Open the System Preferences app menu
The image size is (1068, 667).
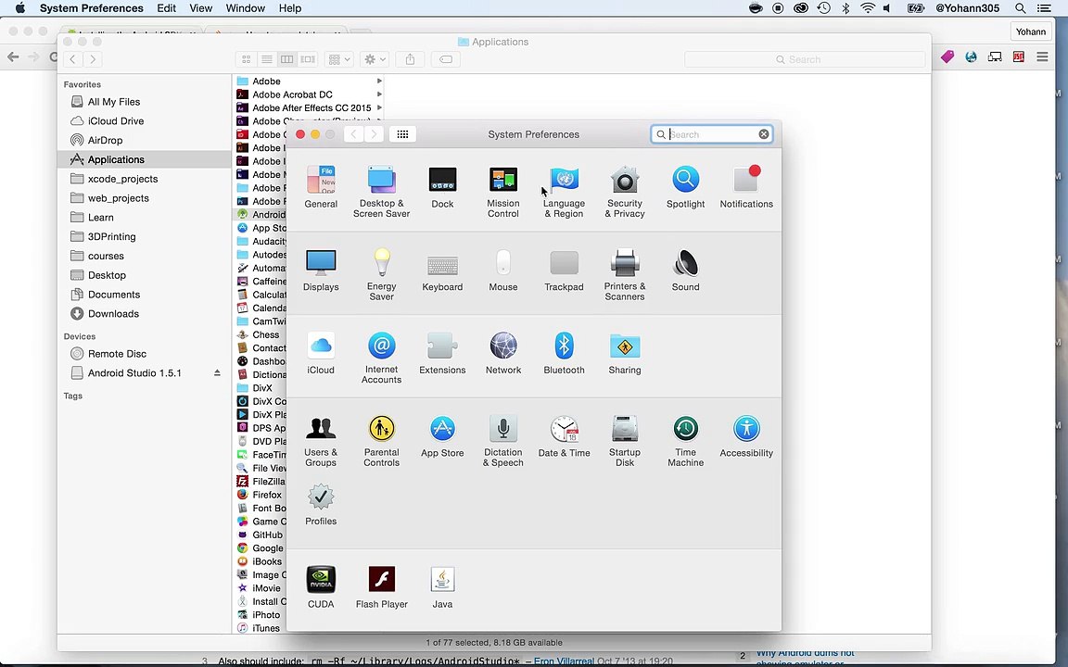tap(91, 8)
